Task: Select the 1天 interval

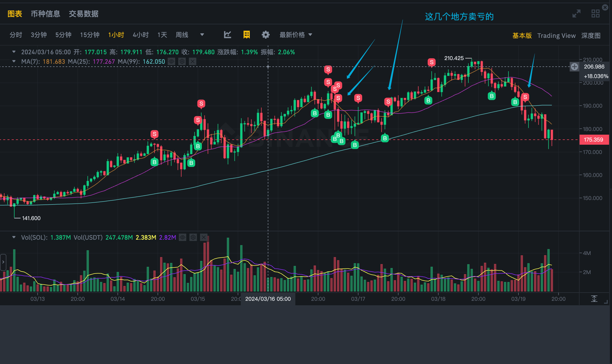Action: [x=162, y=35]
